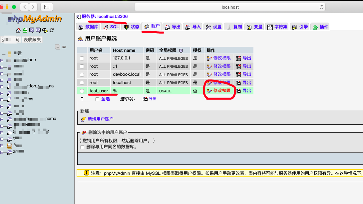The width and height of the screenshot is (363, 204).
Task: Click export icon in root 127.0.0.1 row
Action: point(238,58)
